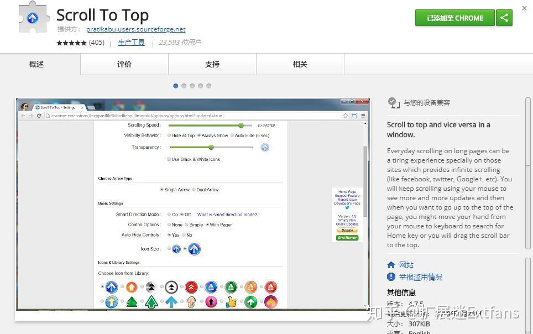Click the Suggest Feature link
Image resolution: width=533 pixels, height=334 pixels.
point(347,196)
